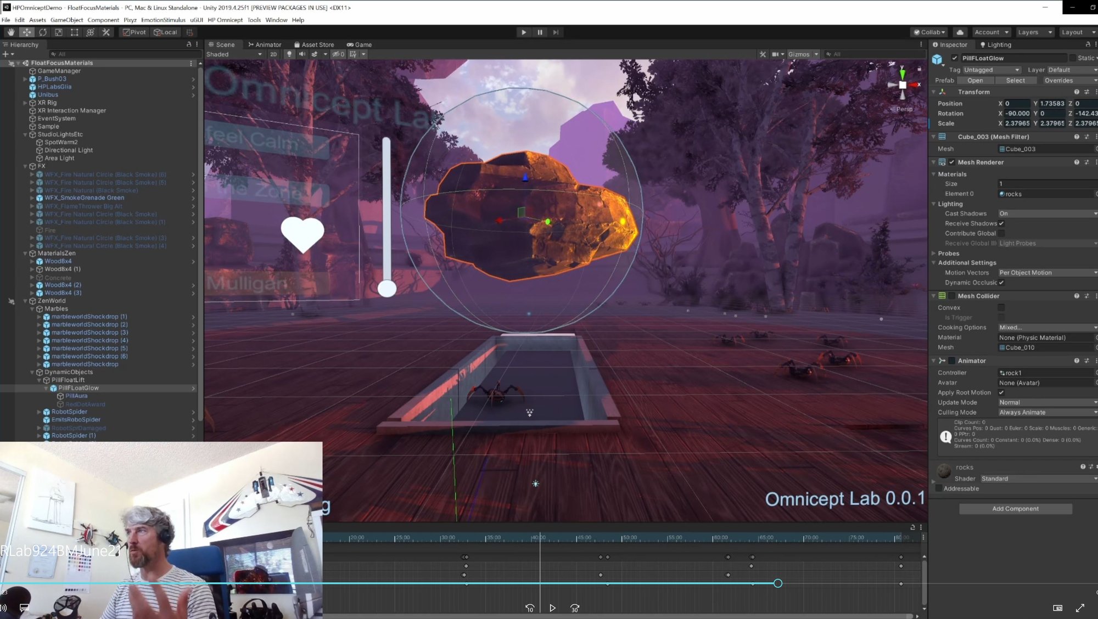Click the Play button in toolbar

[x=524, y=32]
